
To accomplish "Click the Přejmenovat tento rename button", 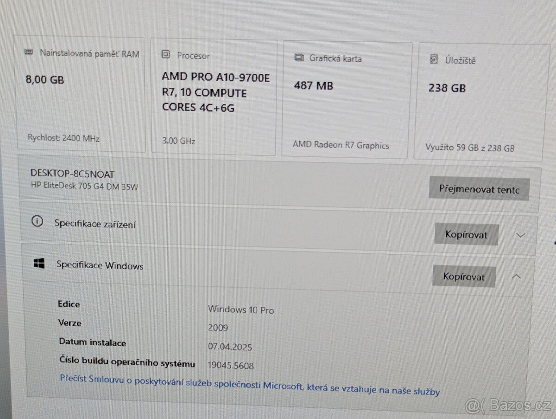I will click(x=479, y=189).
